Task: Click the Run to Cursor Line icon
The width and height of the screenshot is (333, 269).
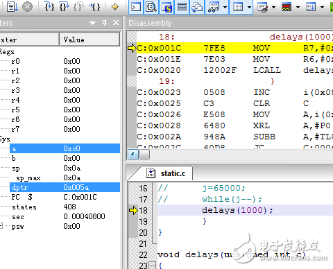Action: pos(95,7)
